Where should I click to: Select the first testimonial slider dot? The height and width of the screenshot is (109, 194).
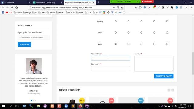click(x=32, y=101)
